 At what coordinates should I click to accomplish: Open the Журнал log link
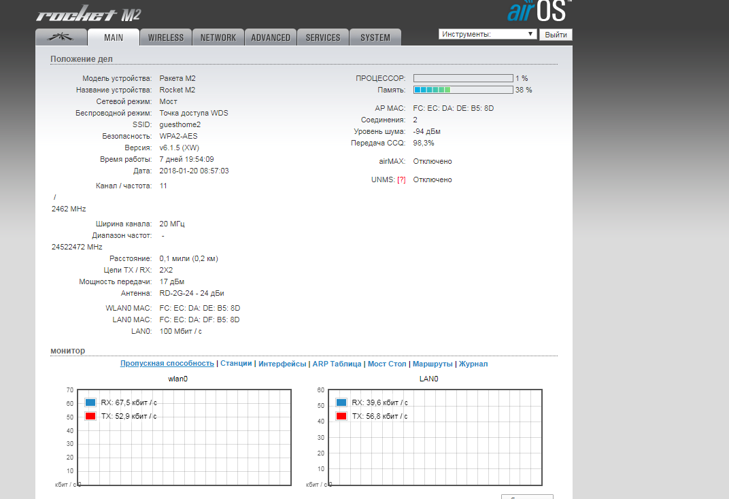[473, 364]
